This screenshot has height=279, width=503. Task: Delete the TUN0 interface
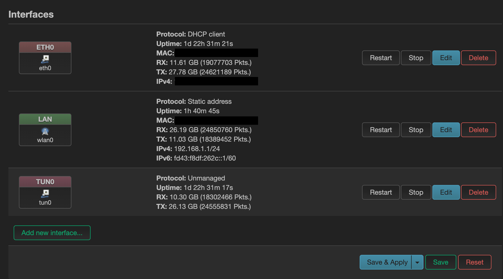[x=478, y=192]
